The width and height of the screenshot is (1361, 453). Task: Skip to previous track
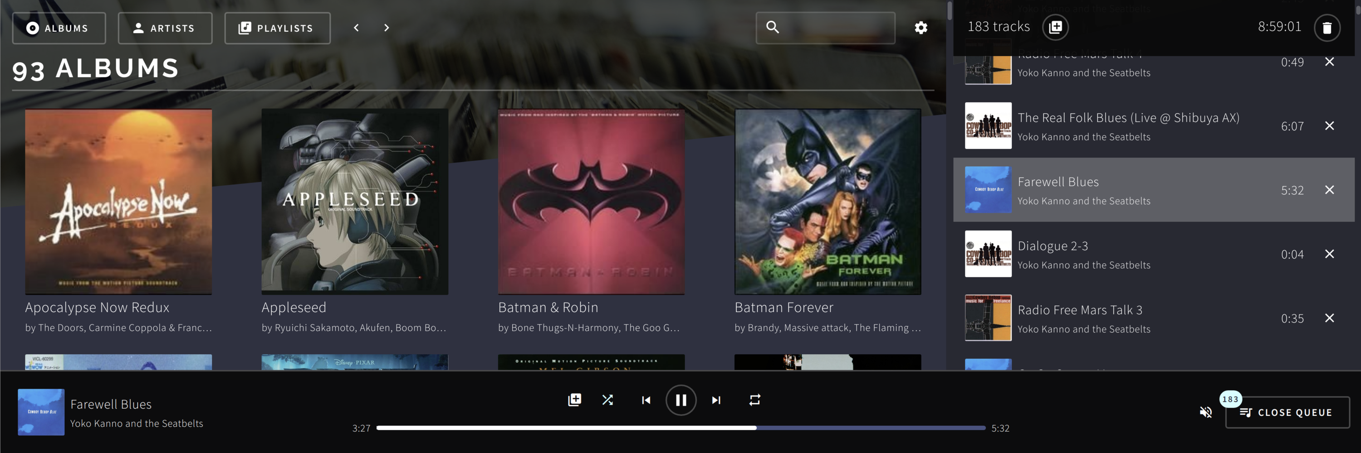click(646, 400)
